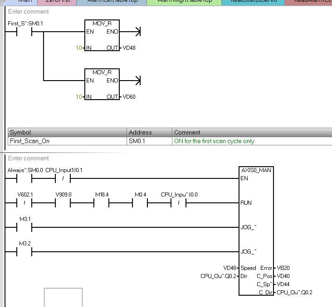This screenshot has width=332, height=307.
Task: Click the Always_On SM0.0 contact
Action: 24,178
